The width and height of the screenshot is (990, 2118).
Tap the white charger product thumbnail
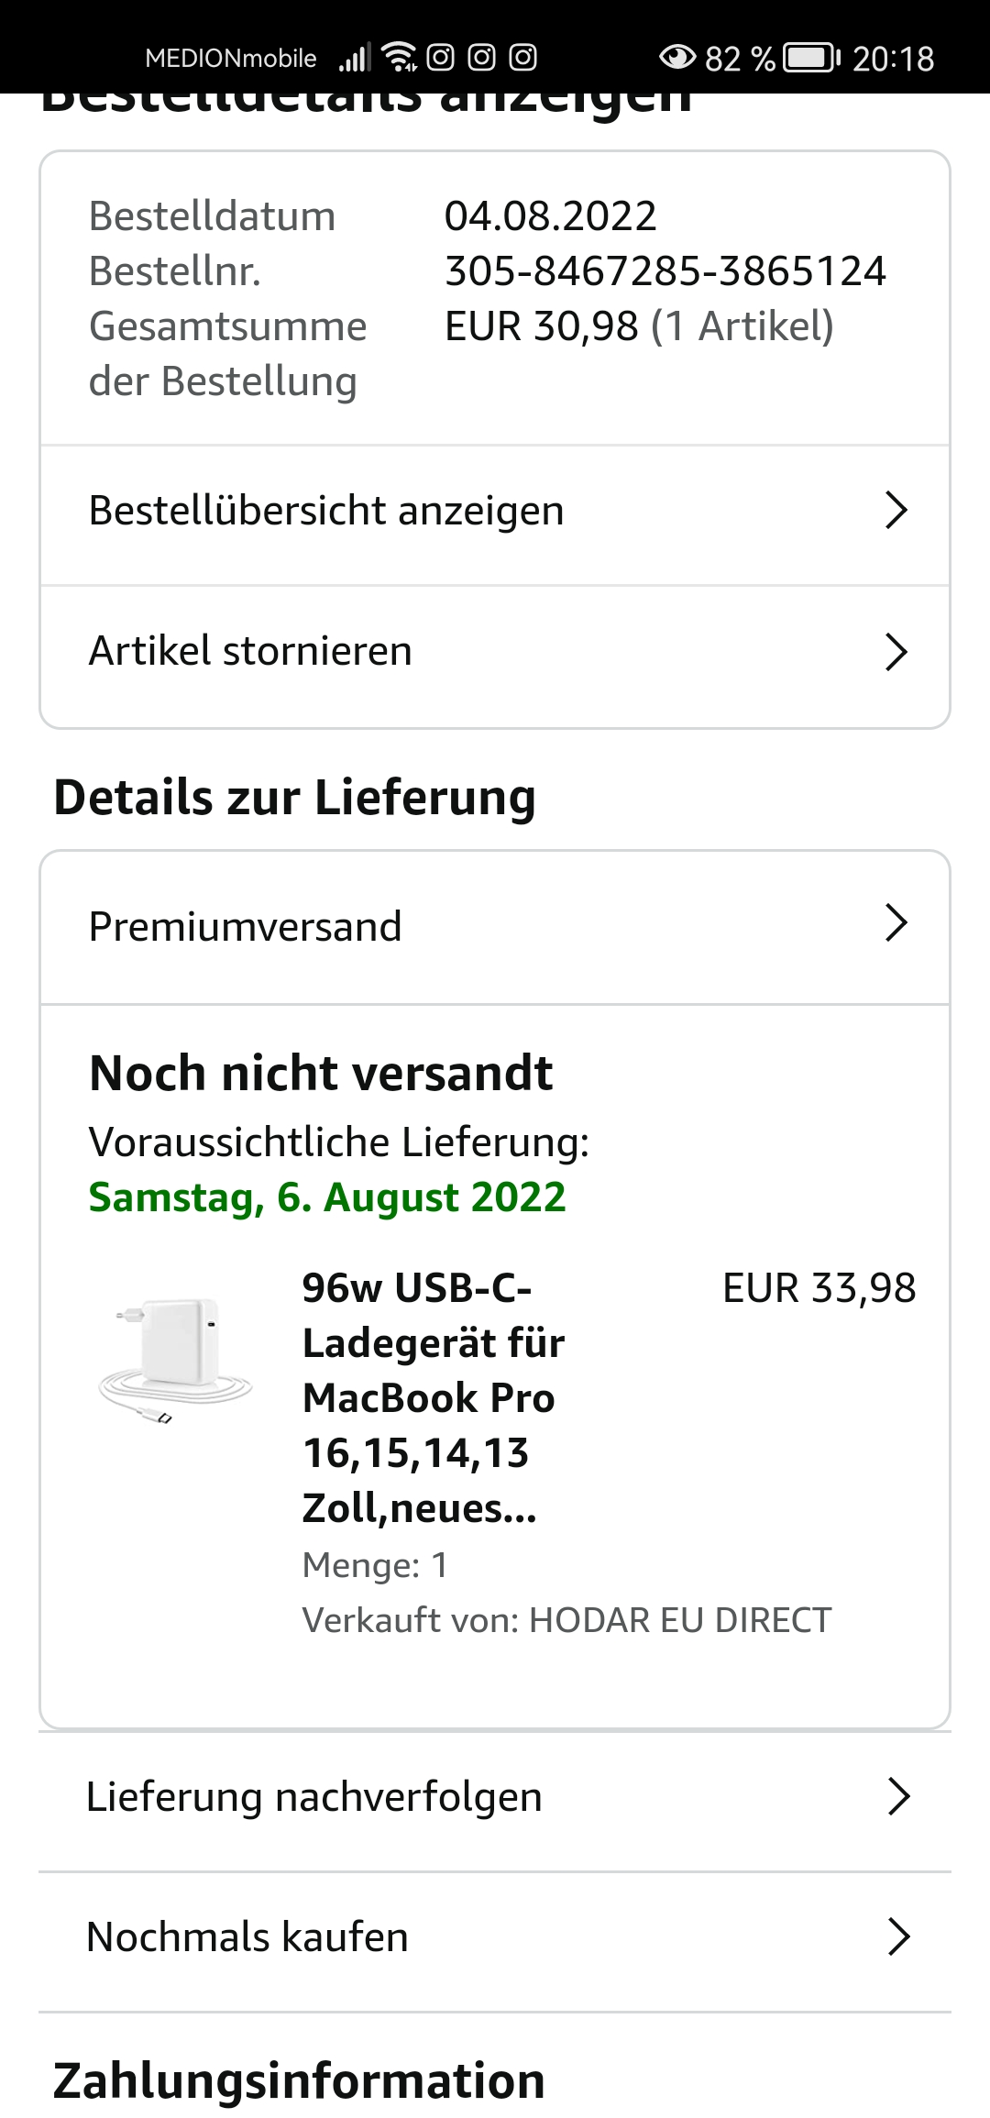click(174, 1357)
